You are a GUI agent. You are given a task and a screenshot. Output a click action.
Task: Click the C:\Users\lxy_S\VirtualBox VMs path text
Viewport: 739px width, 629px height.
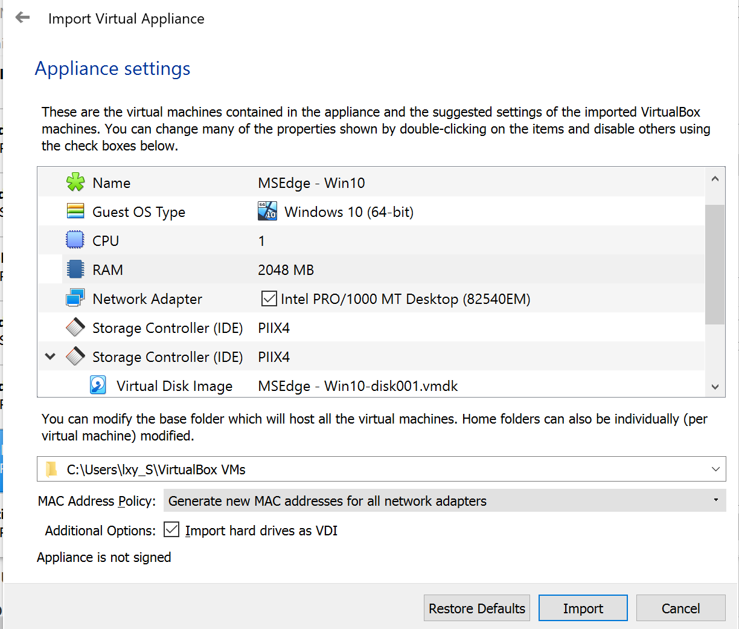click(156, 469)
